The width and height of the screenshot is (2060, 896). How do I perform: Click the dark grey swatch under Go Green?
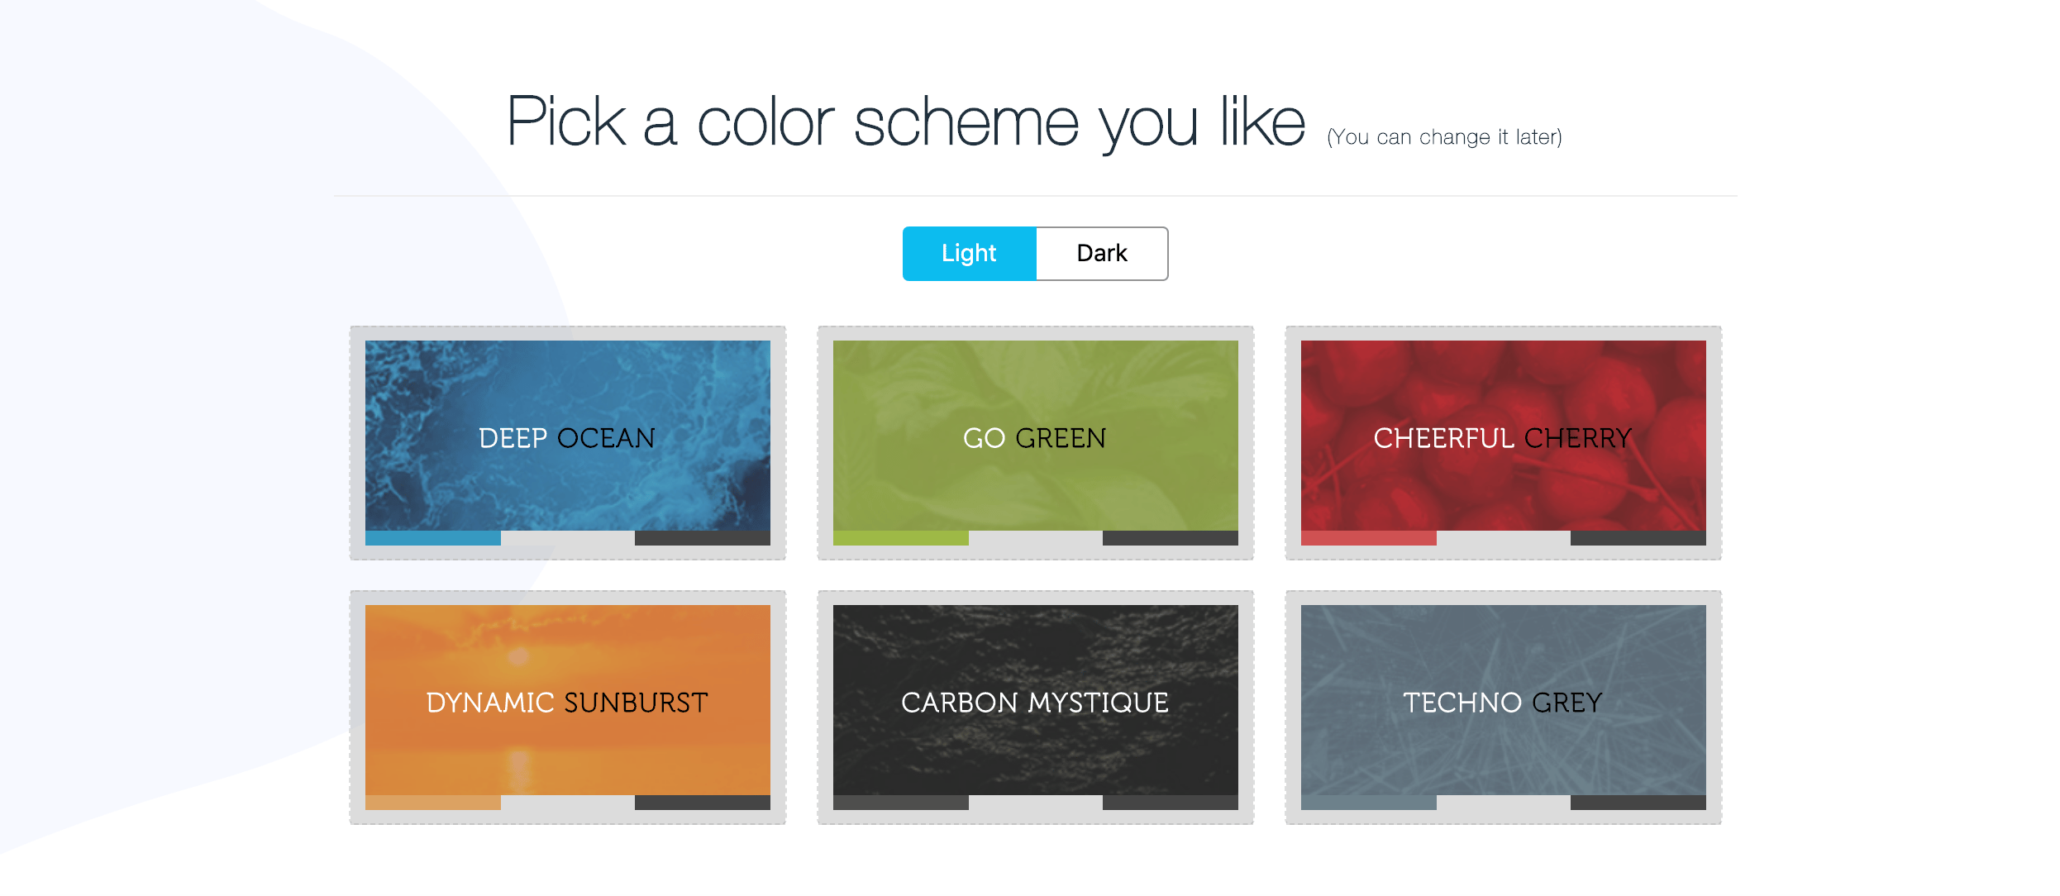[x=1171, y=538]
